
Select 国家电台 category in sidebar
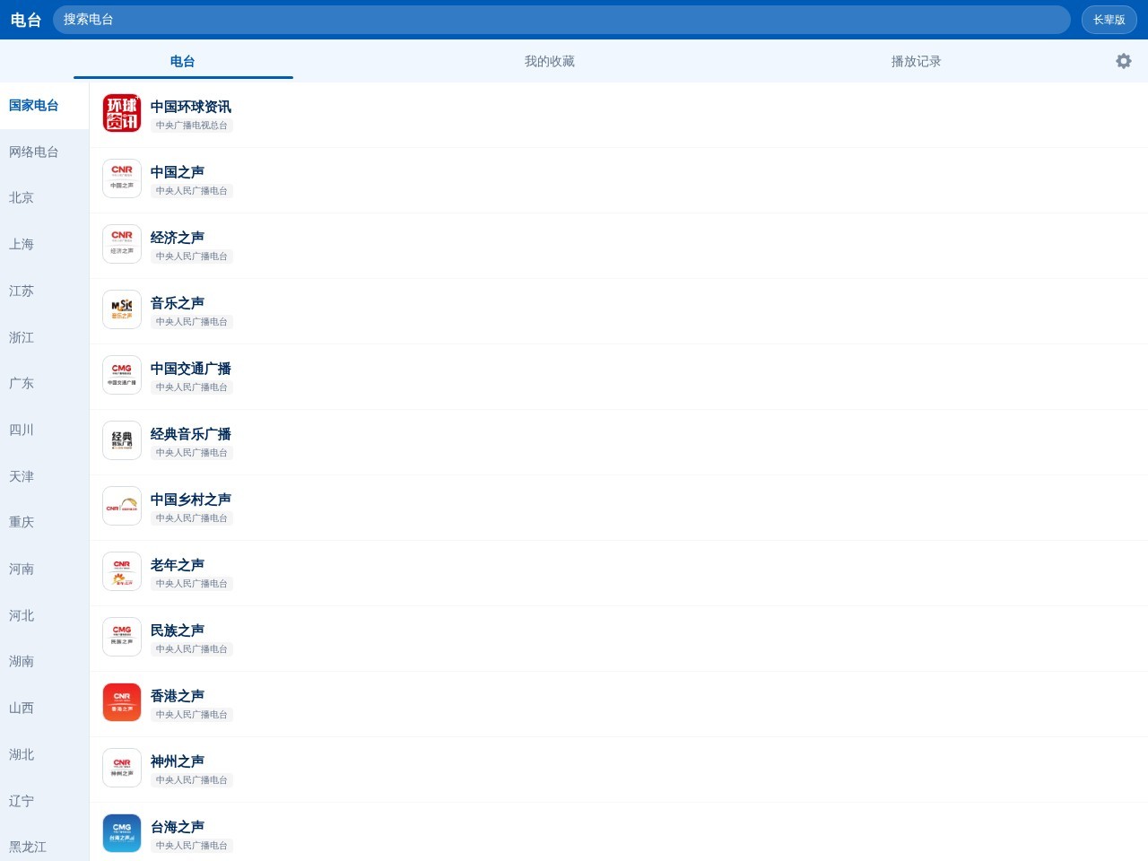(45, 106)
